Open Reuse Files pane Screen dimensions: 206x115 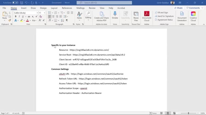136,16
